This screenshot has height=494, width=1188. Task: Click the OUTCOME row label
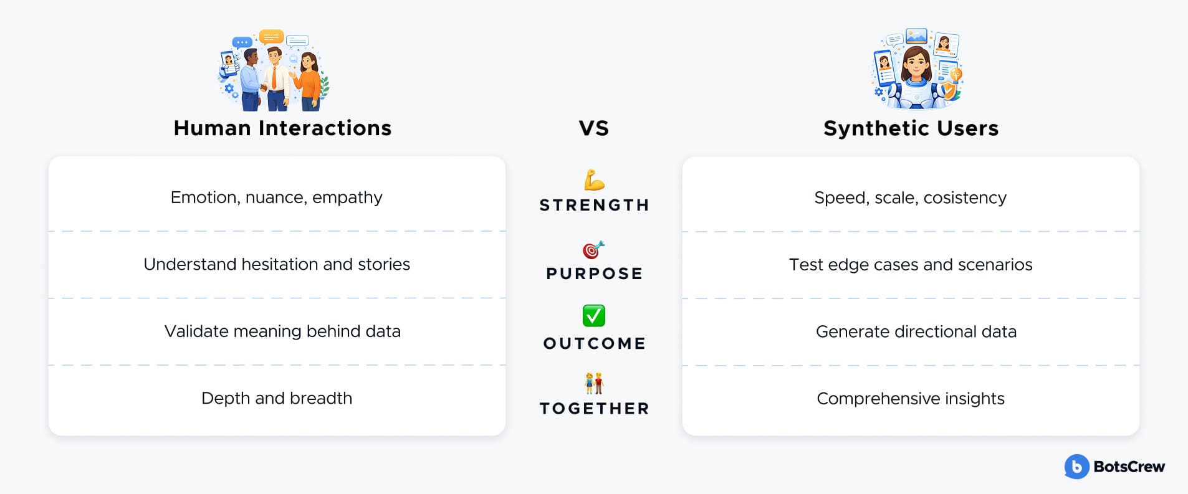pyautogui.click(x=594, y=343)
